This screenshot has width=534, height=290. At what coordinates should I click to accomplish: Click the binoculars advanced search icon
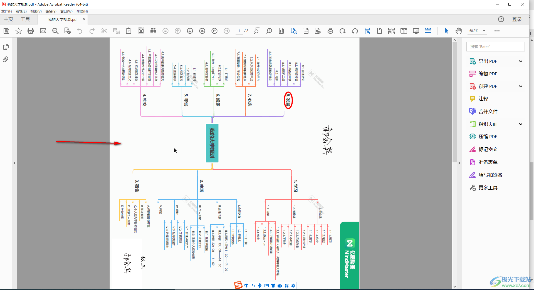pos(153,31)
